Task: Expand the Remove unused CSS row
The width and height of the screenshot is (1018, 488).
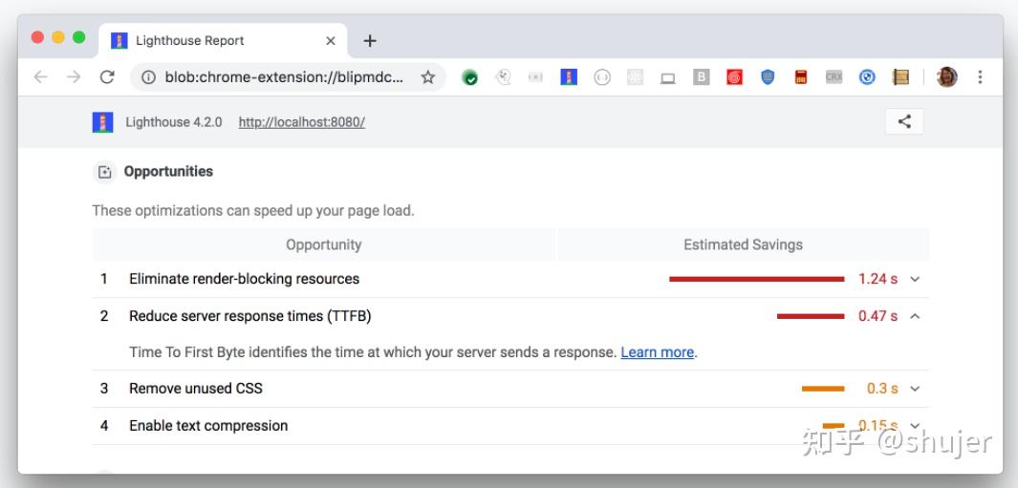Action: (x=915, y=389)
